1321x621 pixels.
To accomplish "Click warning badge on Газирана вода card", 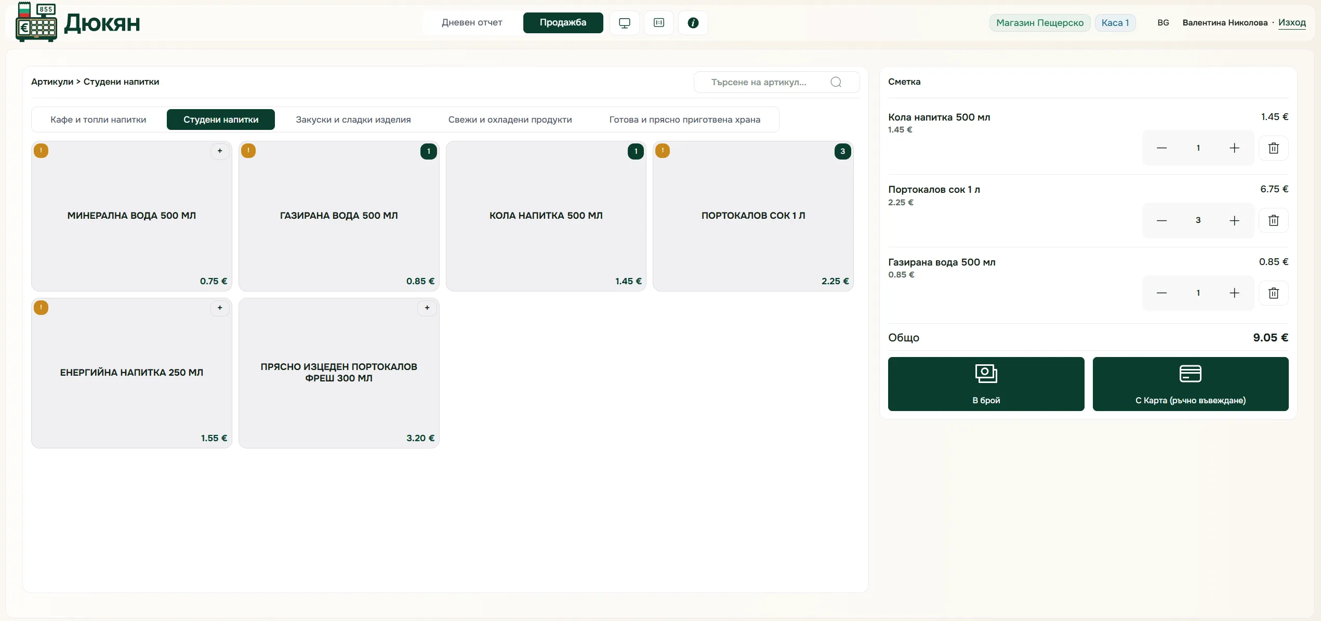I will click(x=248, y=151).
